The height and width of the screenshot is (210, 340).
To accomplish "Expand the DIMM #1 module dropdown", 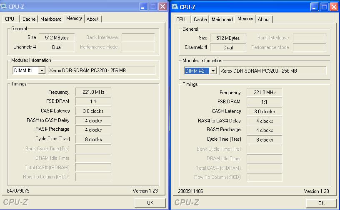I will [42, 71].
